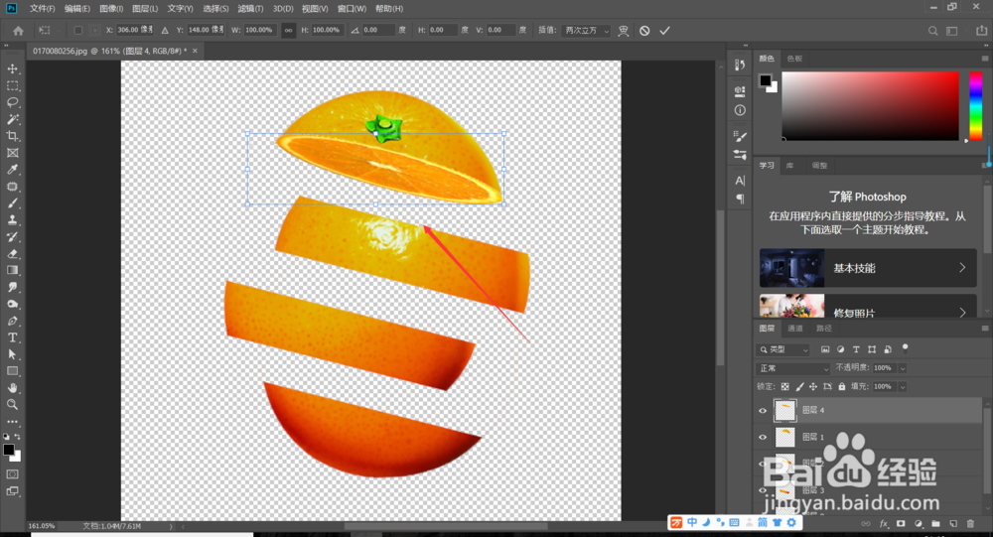Open the 文件(F) menu

tap(43, 8)
